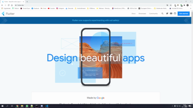Open the null safety announcement banner link
Screen dimensions: 193x108
(x=96, y=20)
